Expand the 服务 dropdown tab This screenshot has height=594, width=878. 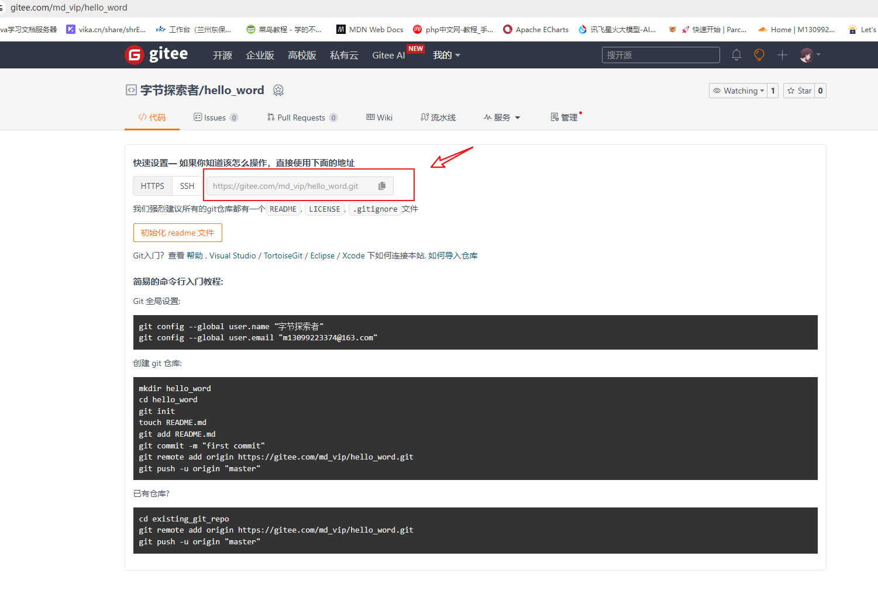coord(502,118)
